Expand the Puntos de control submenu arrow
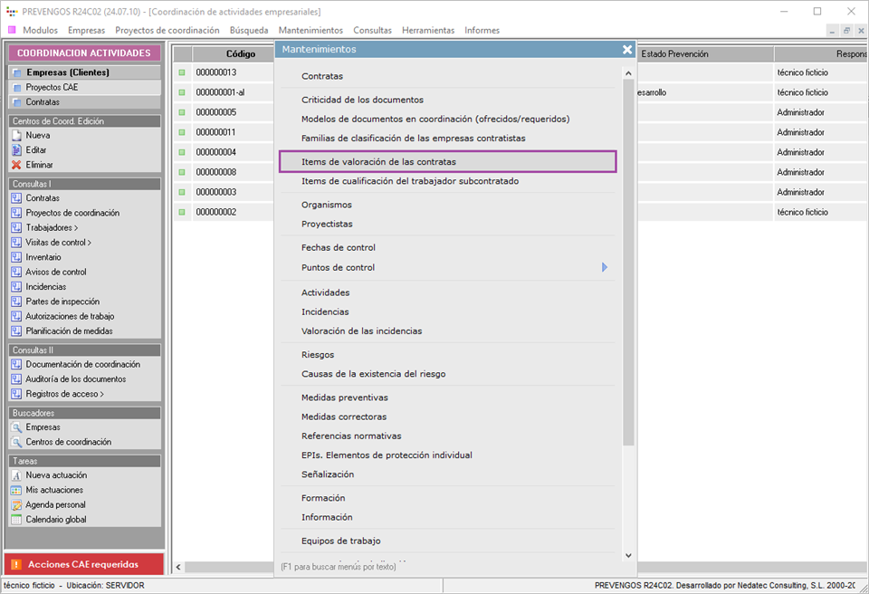This screenshot has height=594, width=869. (x=604, y=267)
